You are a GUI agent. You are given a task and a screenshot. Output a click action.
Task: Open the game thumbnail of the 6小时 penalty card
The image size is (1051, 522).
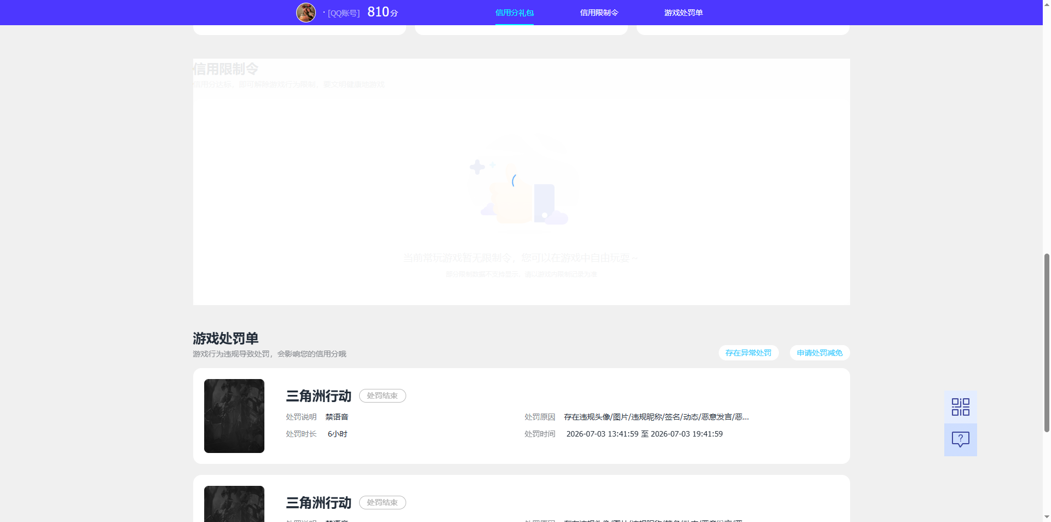[234, 416]
